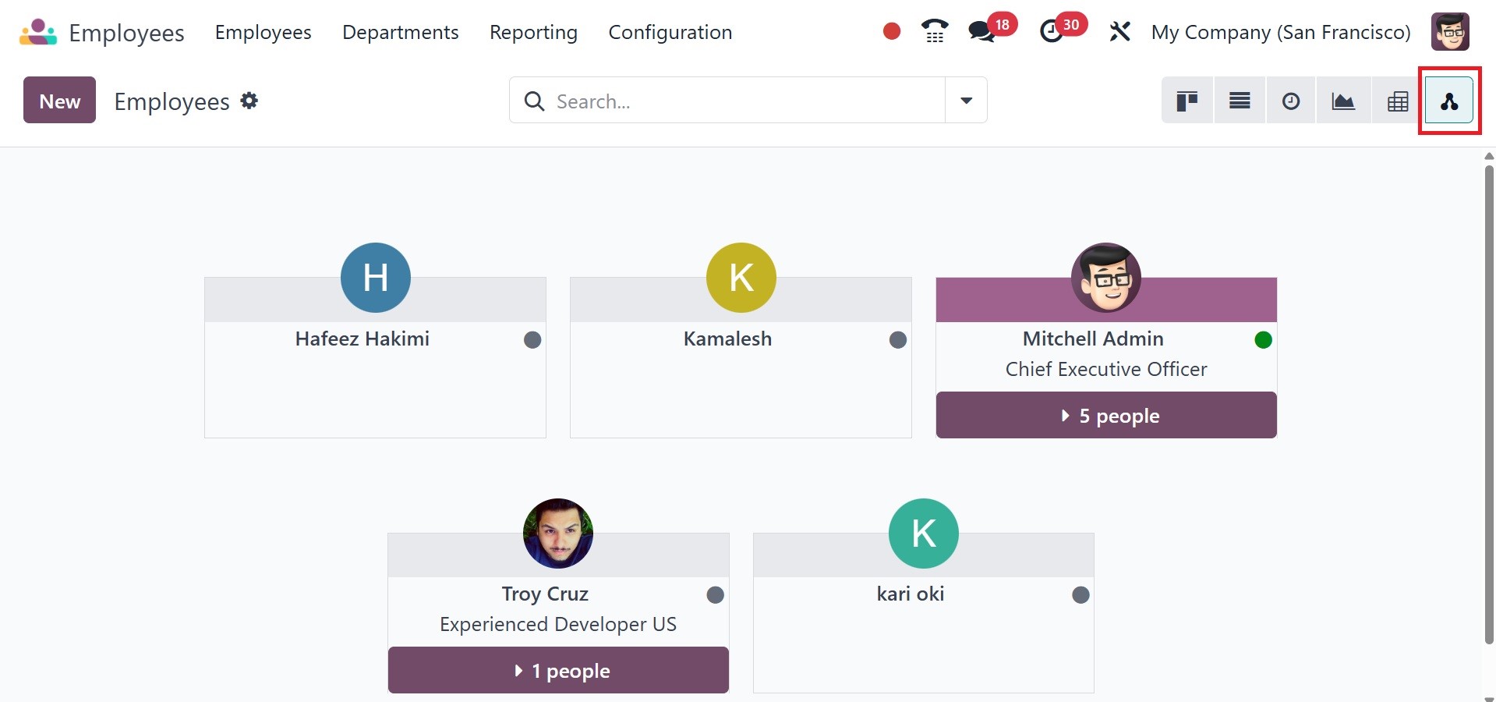Open Discuss conversations with 18 badge
Screen dimensions: 1496x702
pyautogui.click(x=982, y=32)
